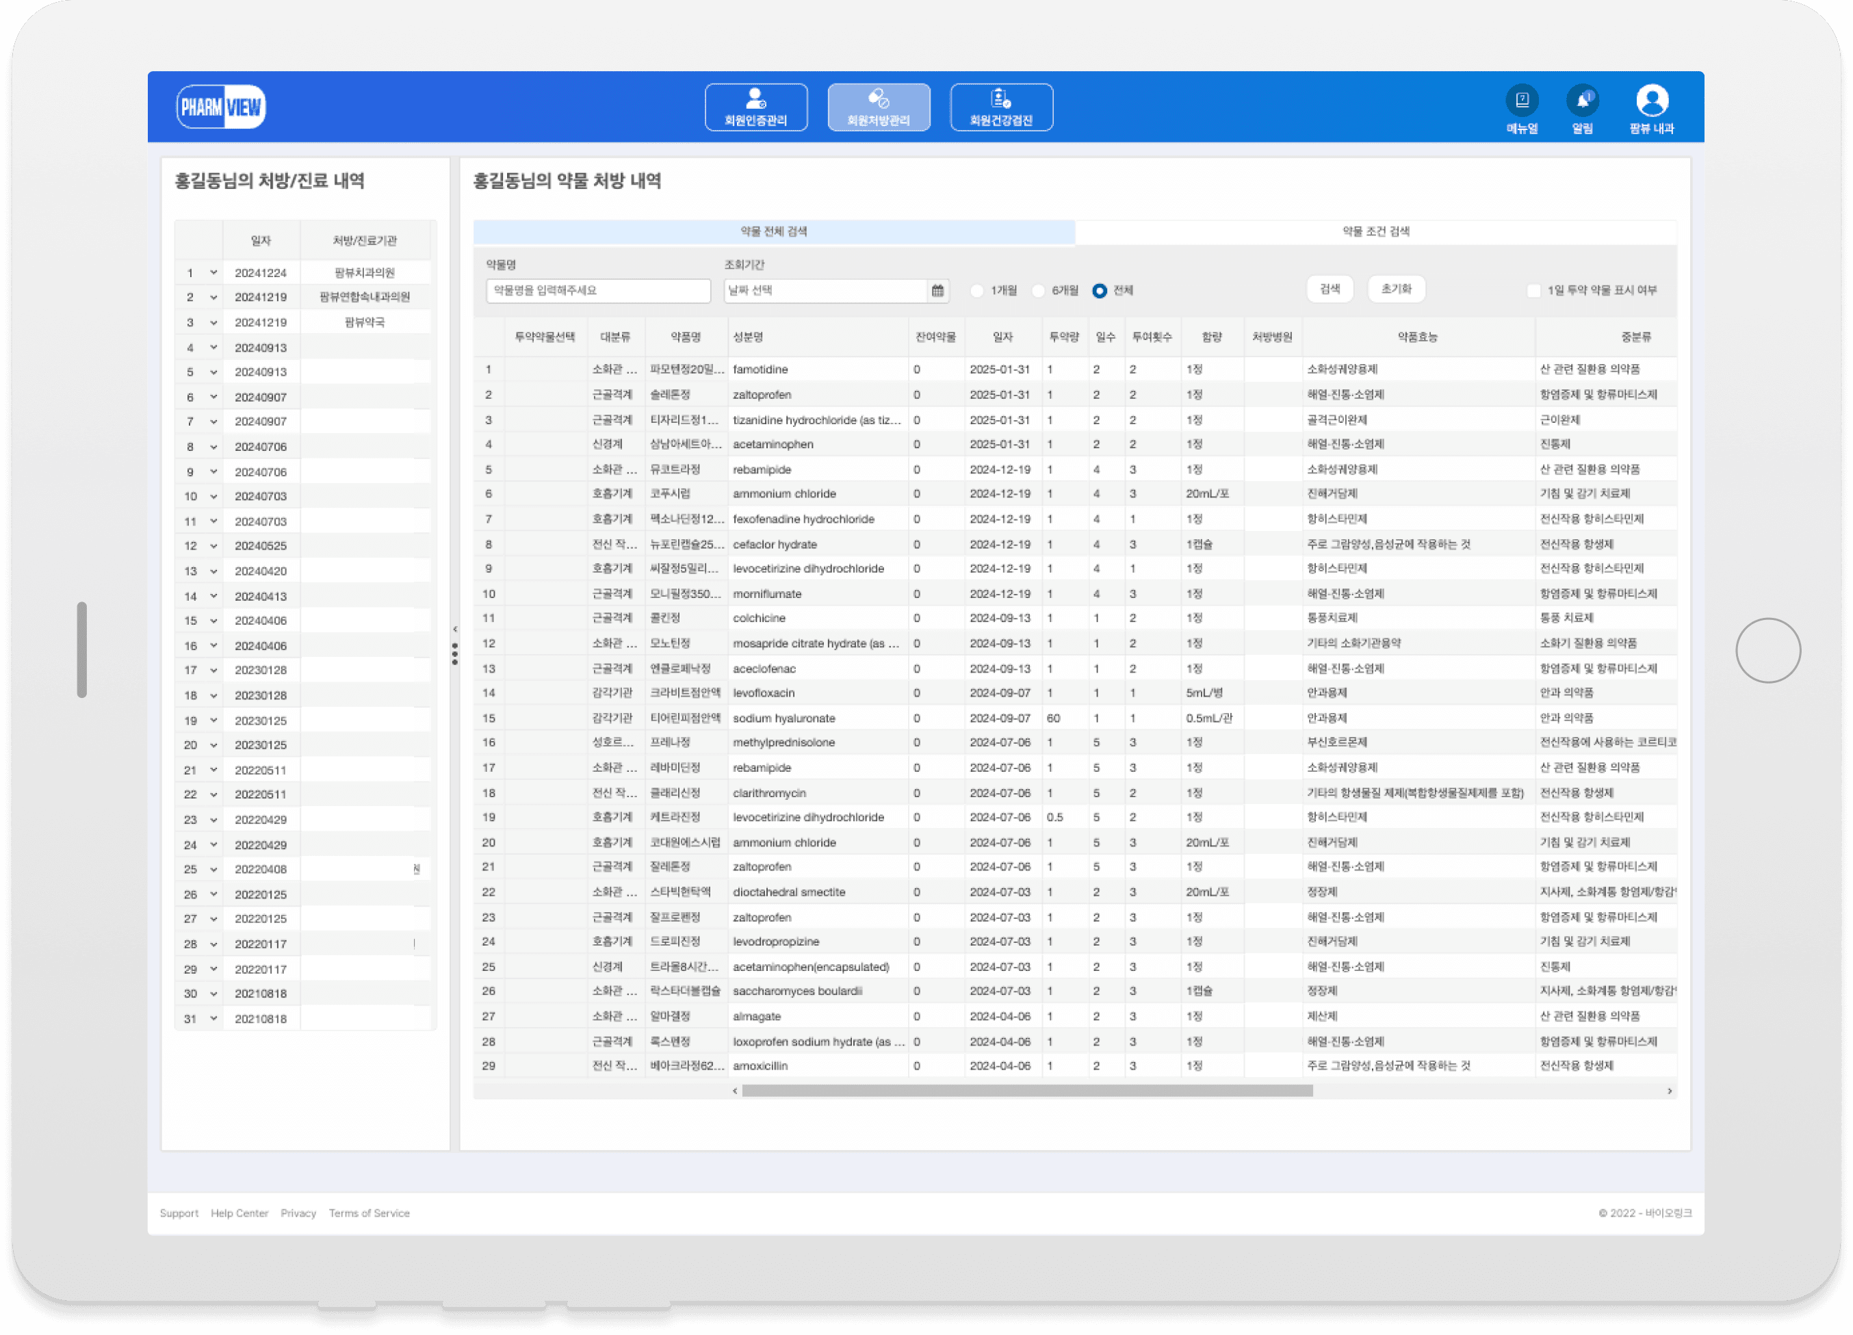Click the 초기화 reset button
Screen dimensions: 1853x1335
pyautogui.click(x=1395, y=289)
